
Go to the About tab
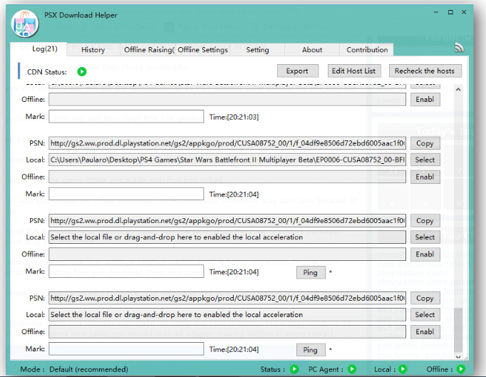click(x=312, y=50)
